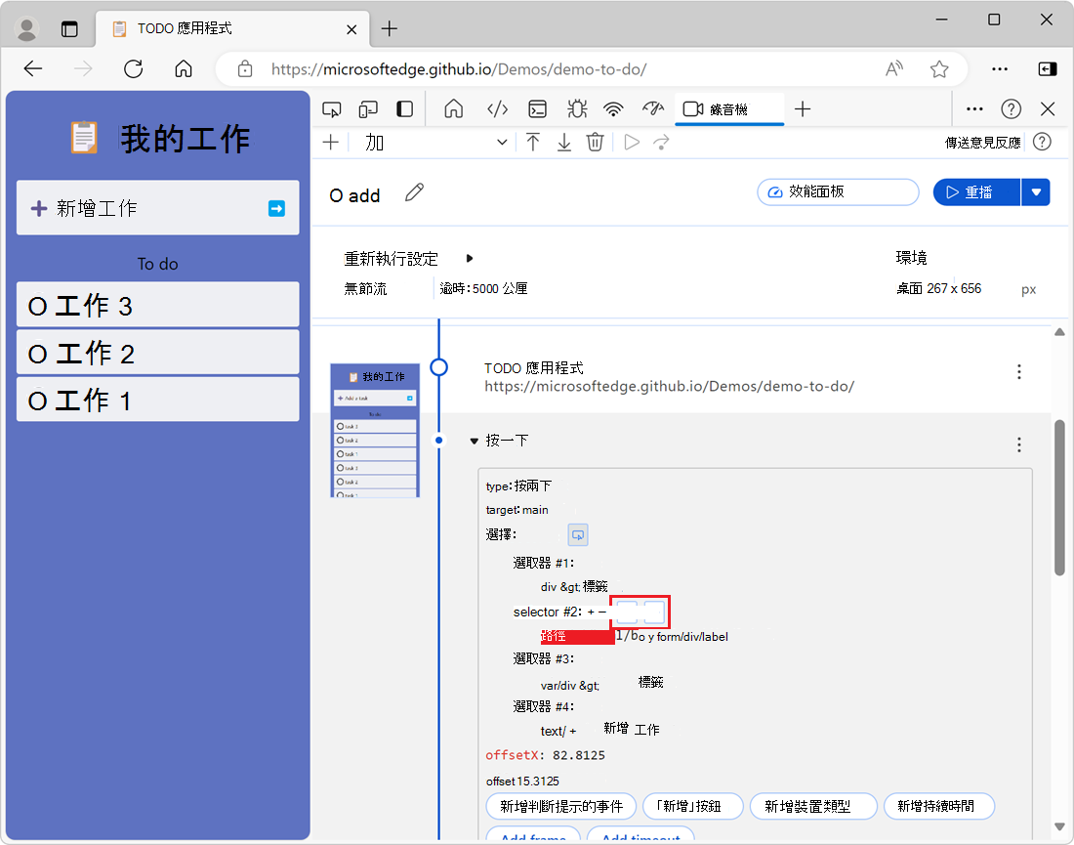1074x845 pixels.
Task: Click the selector picker icon beside 選擇
Action: [x=577, y=534]
